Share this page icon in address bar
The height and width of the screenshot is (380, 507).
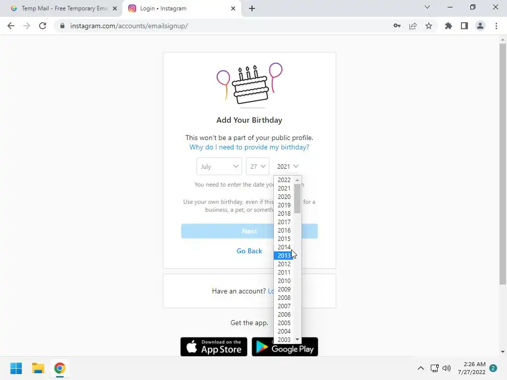[413, 26]
